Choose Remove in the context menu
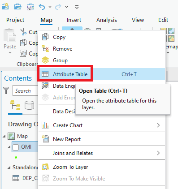 [102, 49]
